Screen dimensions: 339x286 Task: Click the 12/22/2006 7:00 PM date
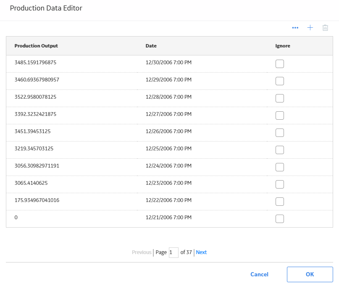pyautogui.click(x=168, y=200)
